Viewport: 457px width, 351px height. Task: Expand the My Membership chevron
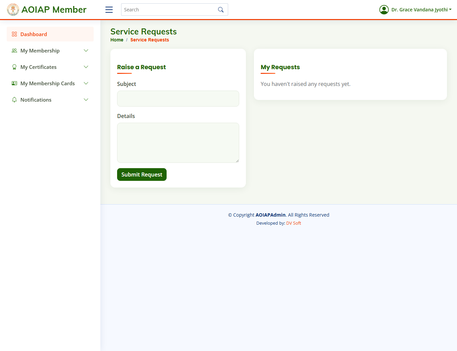[x=86, y=50]
